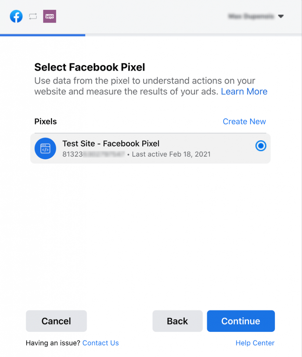Click the pixel ID starting with 81323
Viewport: 302px width, 357px height.
(93, 154)
